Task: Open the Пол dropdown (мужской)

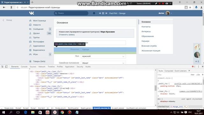Action: tap(103, 56)
